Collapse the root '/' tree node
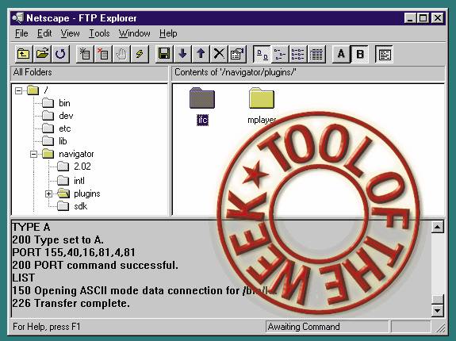 click(18, 90)
